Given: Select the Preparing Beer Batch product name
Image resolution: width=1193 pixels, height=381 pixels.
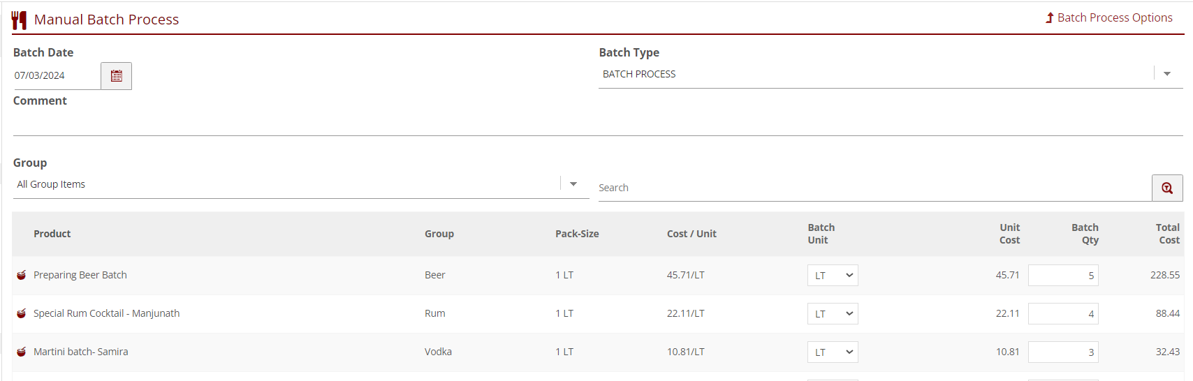Looking at the screenshot, I should [x=80, y=275].
